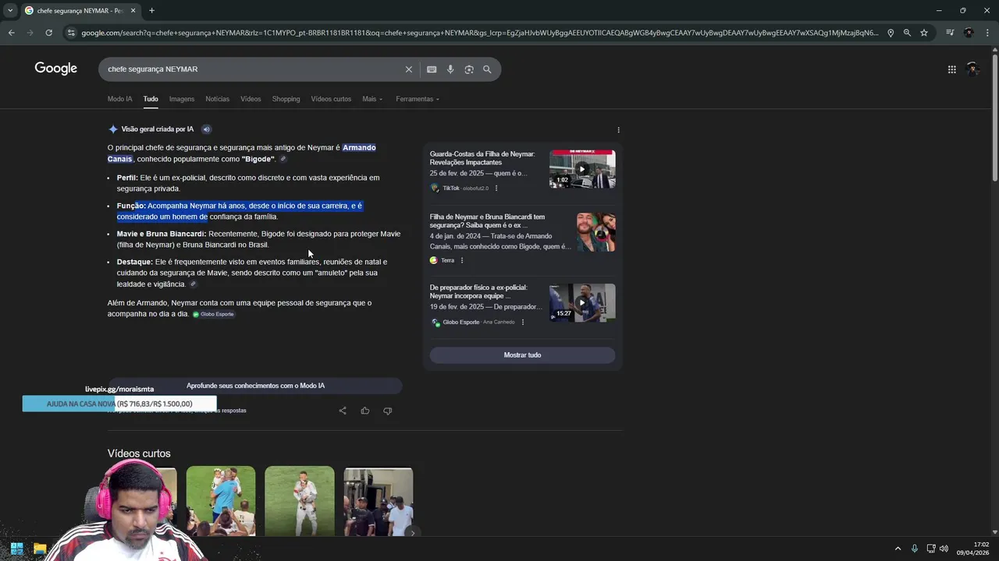
Task: Switch to the "Notícias" tab
Action: (x=217, y=99)
